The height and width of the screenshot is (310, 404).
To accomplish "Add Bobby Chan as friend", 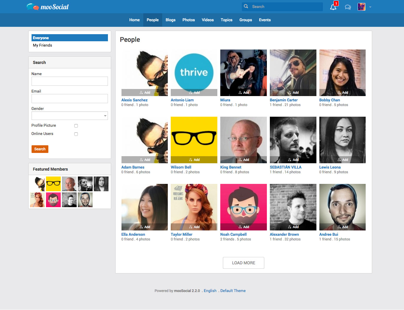I will pos(342,93).
